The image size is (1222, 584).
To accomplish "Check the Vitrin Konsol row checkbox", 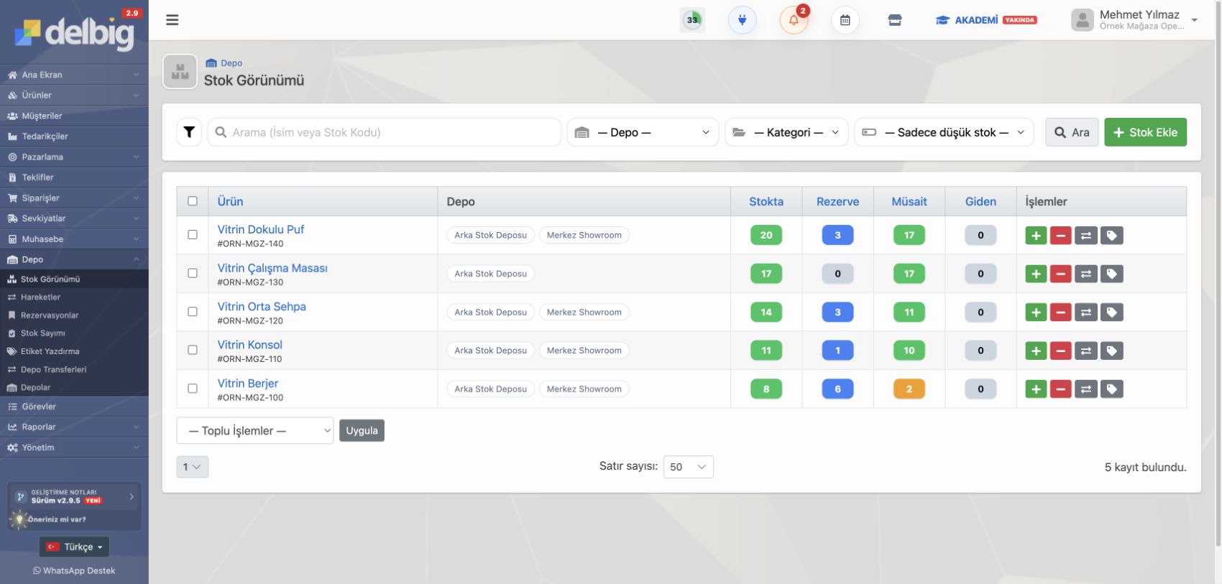I will [x=193, y=350].
